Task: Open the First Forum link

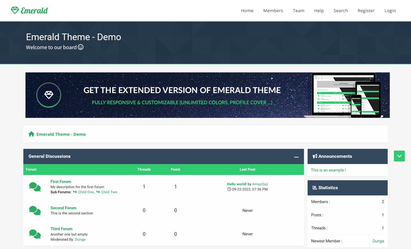Action: tap(61, 181)
